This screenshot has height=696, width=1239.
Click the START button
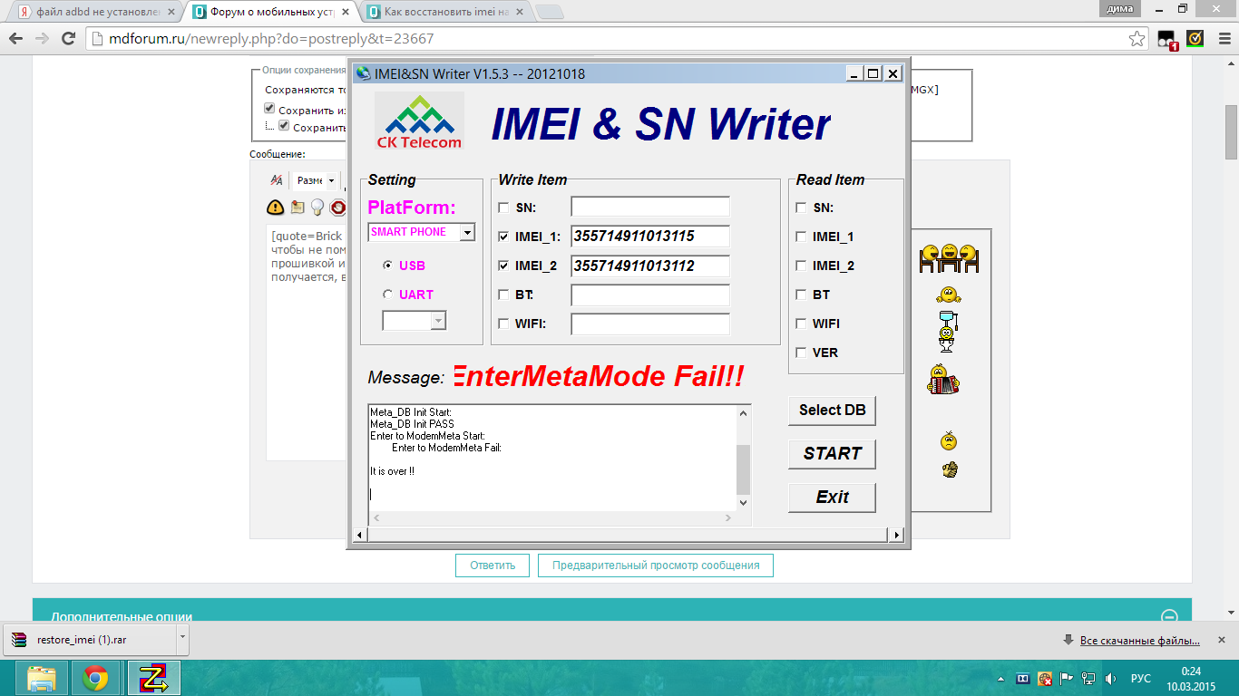[x=832, y=453]
